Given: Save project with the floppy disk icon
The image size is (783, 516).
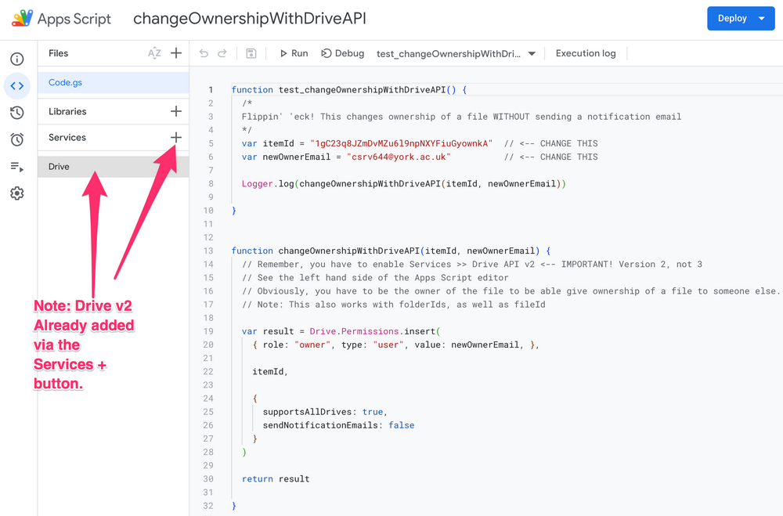Looking at the screenshot, I should point(251,53).
